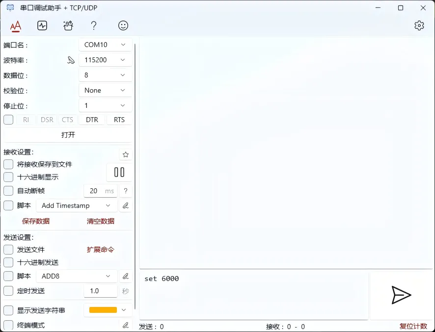Click the yellow send string color swatch

click(x=103, y=310)
